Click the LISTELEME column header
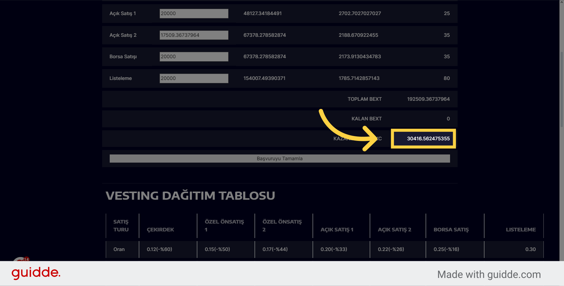This screenshot has height=286, width=564. (521, 230)
